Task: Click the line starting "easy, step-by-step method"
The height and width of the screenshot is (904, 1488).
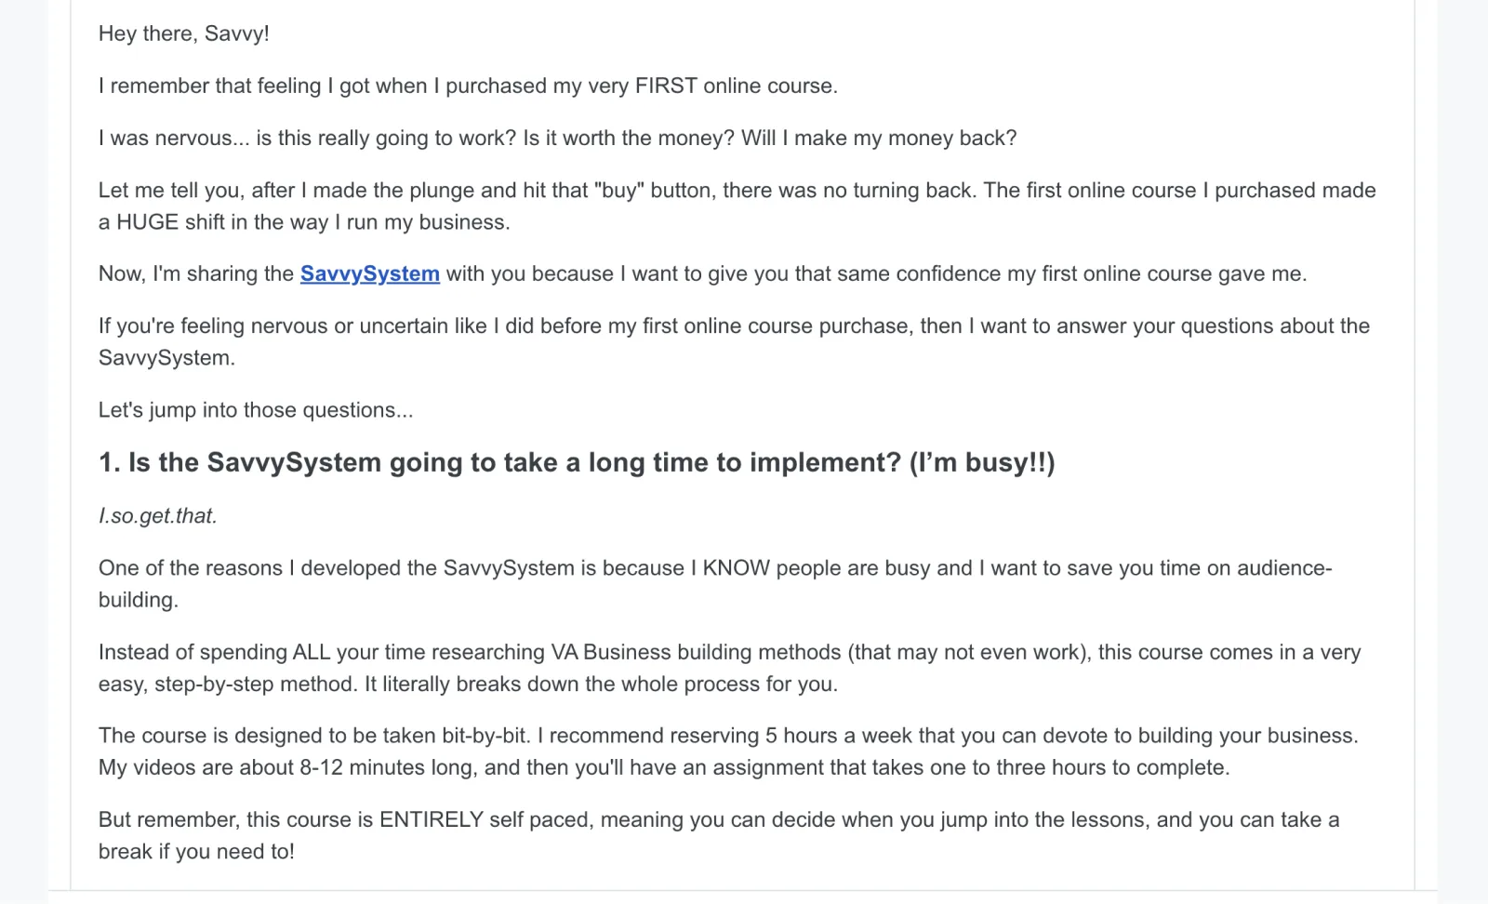Action: (x=468, y=685)
